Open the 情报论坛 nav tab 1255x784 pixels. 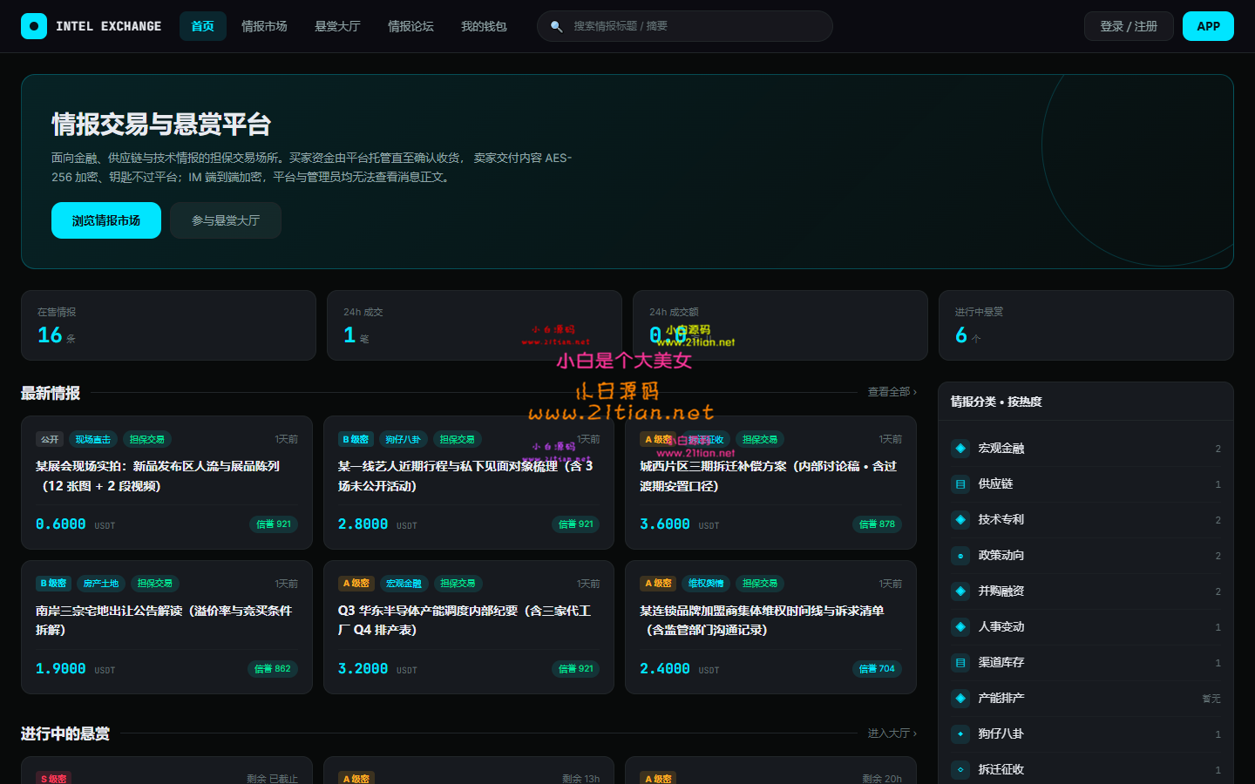click(410, 26)
